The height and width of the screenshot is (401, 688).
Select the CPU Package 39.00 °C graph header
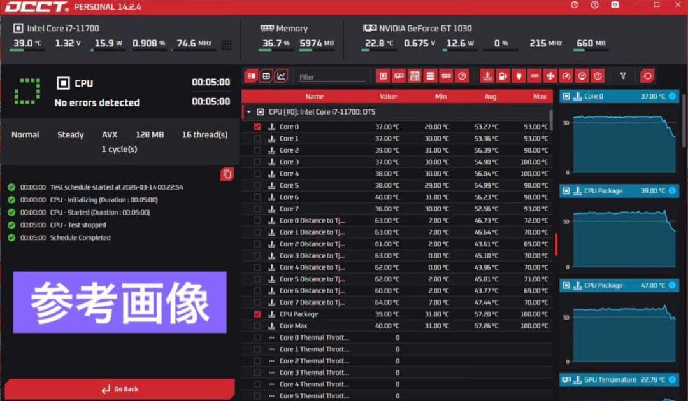[x=619, y=191]
